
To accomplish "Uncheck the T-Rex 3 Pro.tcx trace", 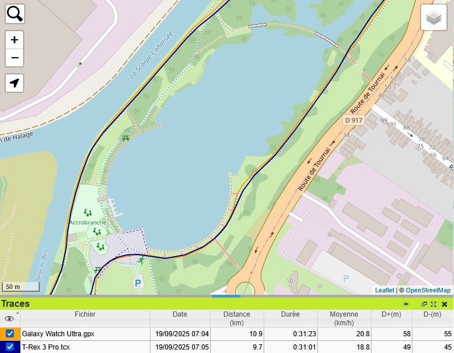I will [10, 347].
